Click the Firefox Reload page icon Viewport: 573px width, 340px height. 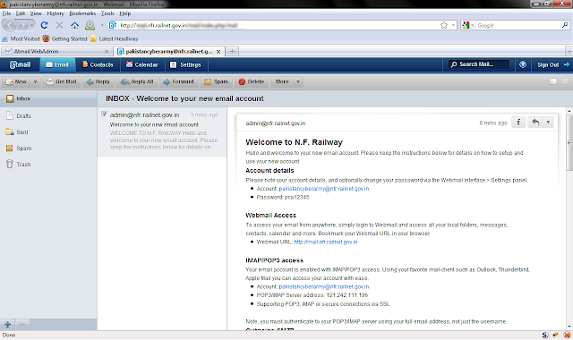click(x=44, y=25)
